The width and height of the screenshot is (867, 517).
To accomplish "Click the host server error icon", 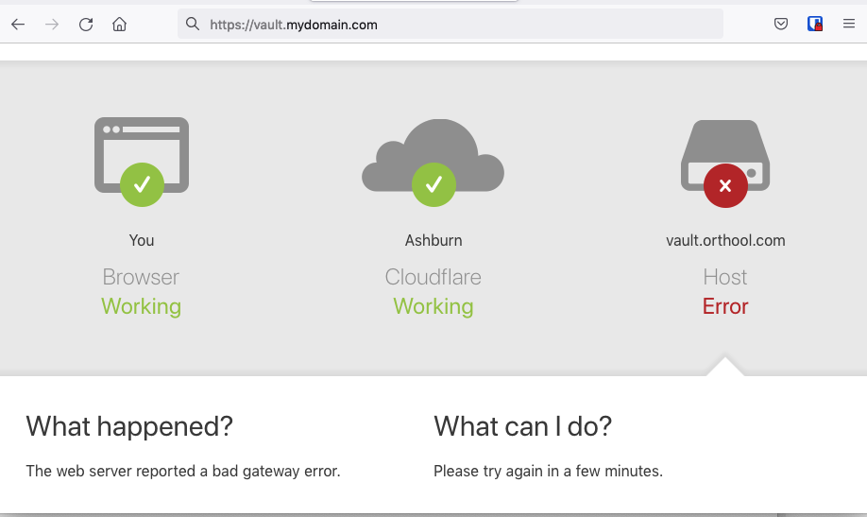I will 725,164.
